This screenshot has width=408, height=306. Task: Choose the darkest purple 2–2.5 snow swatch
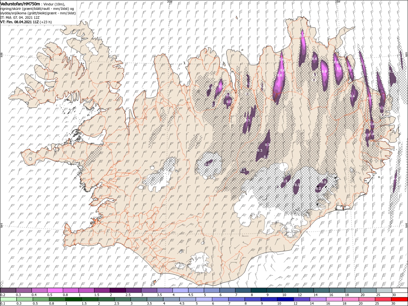[117, 290]
